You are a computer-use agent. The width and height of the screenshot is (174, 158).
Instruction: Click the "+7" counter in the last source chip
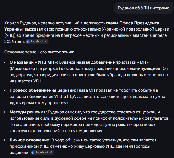[51, 153]
